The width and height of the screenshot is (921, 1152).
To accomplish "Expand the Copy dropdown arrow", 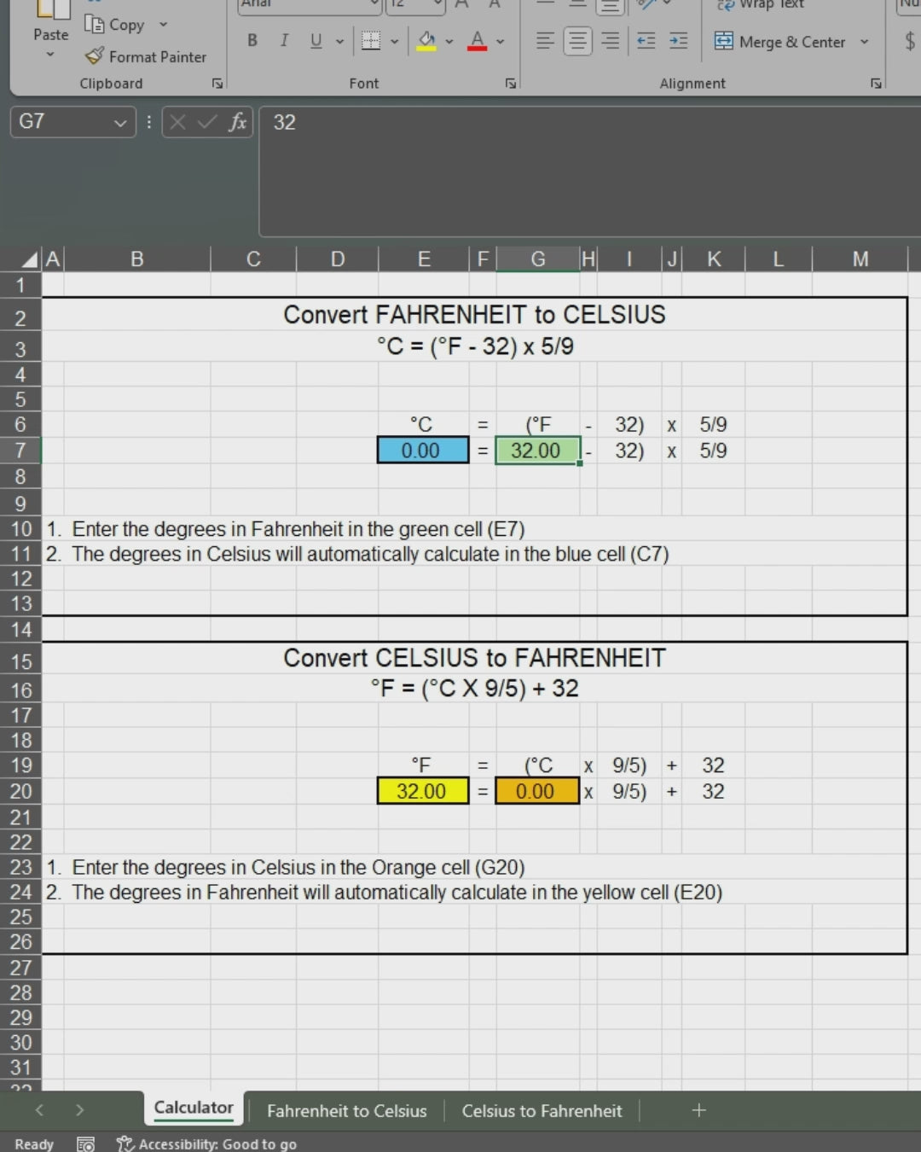I will click(x=163, y=25).
